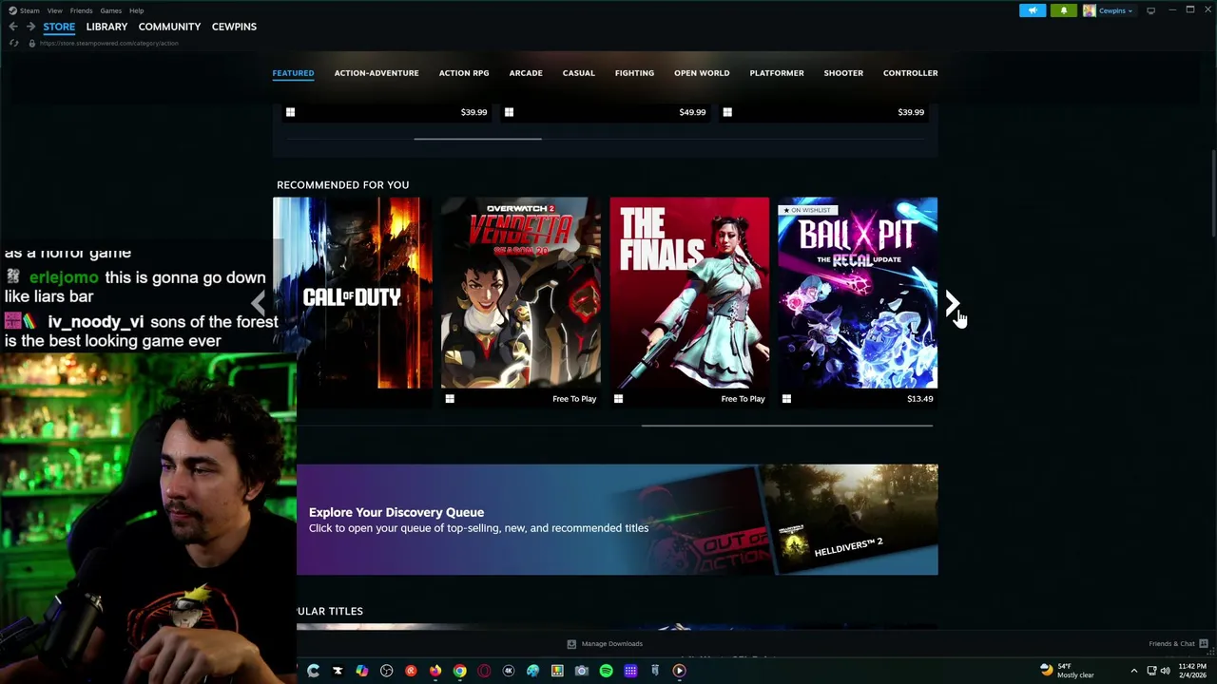
Task: Click the Recommended For You carousel scrollbar
Action: [x=787, y=426]
